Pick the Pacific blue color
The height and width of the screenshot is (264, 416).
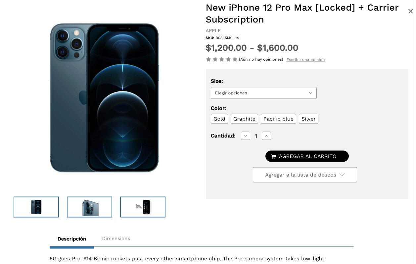[x=278, y=119]
